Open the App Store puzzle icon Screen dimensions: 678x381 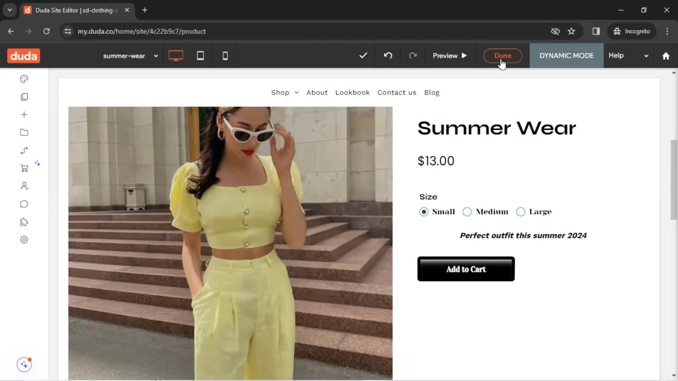click(24, 222)
